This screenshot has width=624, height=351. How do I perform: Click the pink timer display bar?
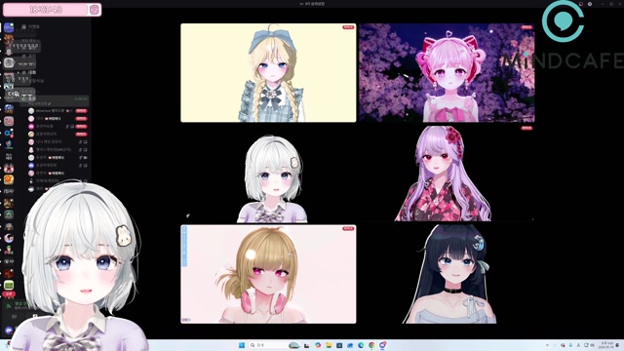[46, 10]
